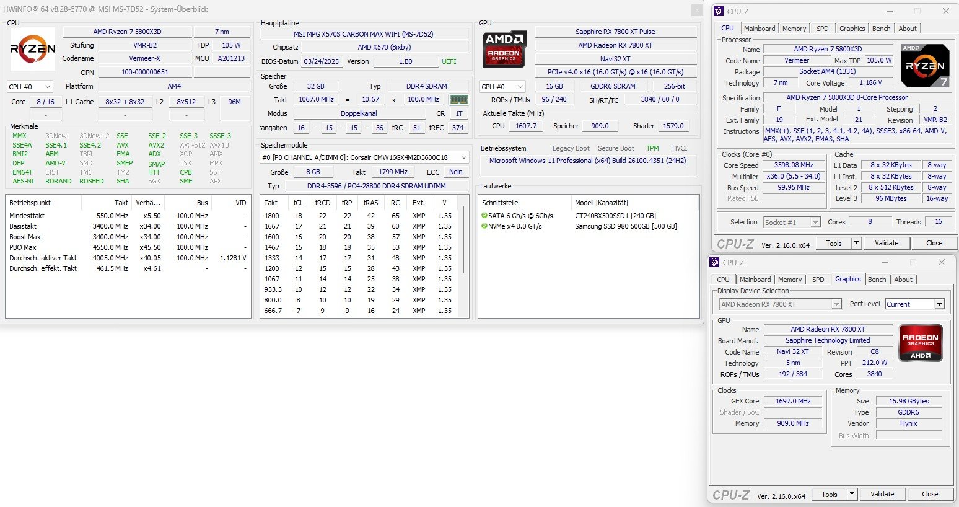The width and height of the screenshot is (959, 507).
Task: Open the Socket #1 selection dropdown in CPU-Z
Action: pos(792,222)
